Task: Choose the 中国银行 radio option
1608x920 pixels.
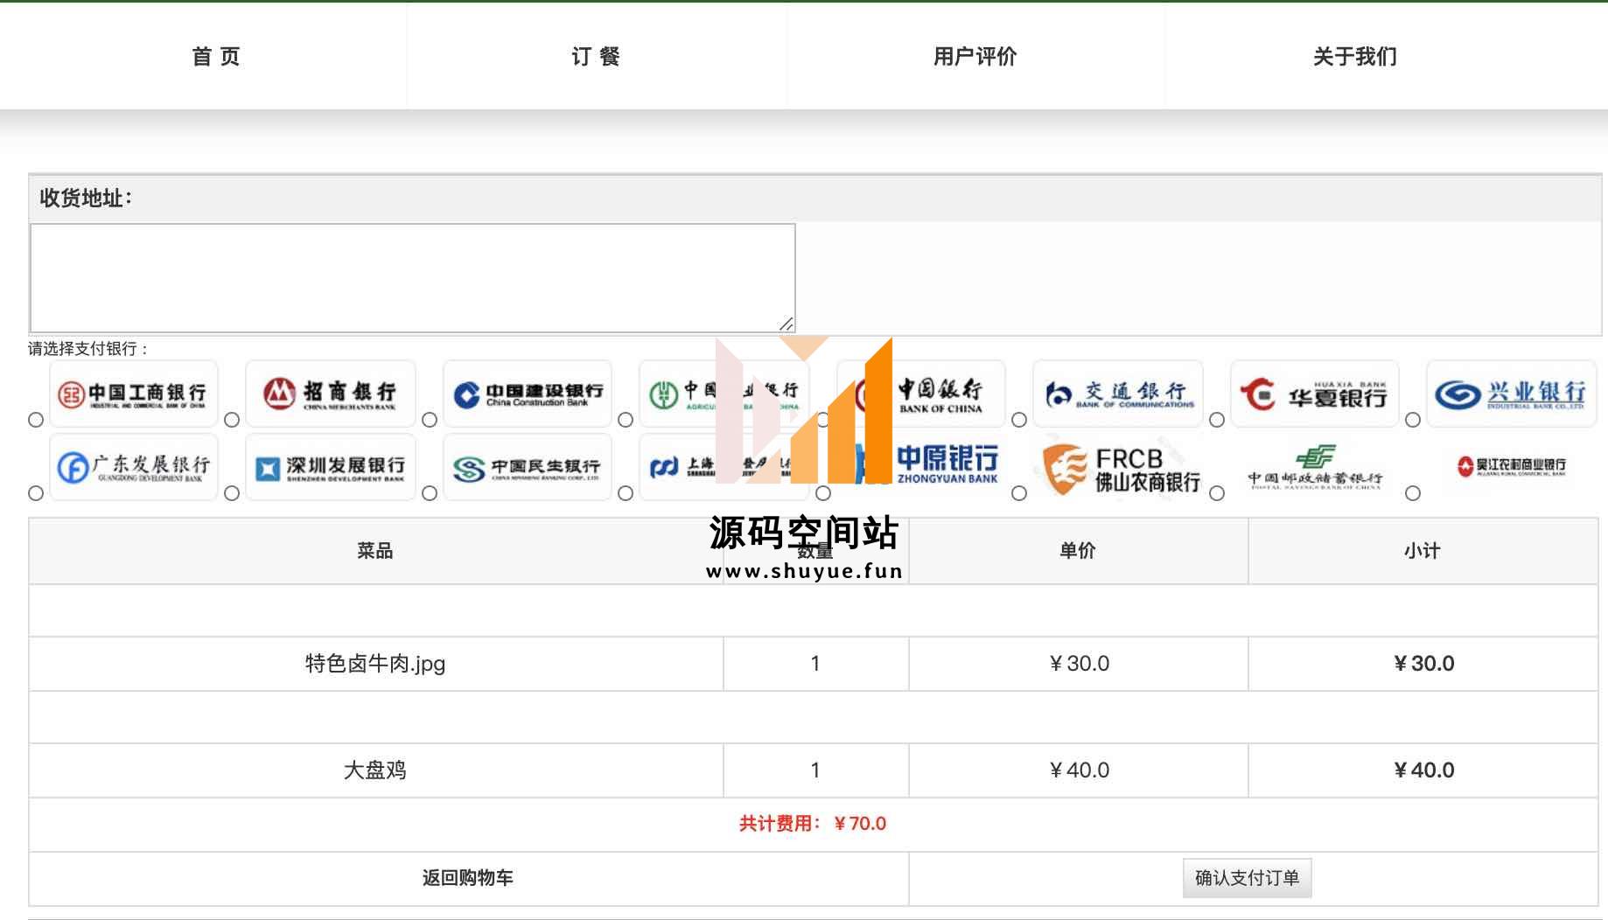Action: click(x=823, y=420)
